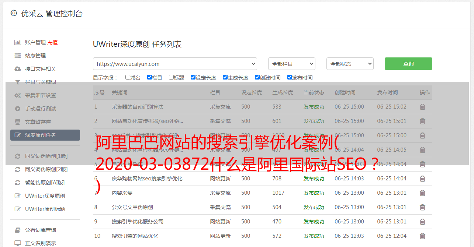Delete the 公众号文章伪原创 task
The image size is (474, 247).
tap(423, 207)
